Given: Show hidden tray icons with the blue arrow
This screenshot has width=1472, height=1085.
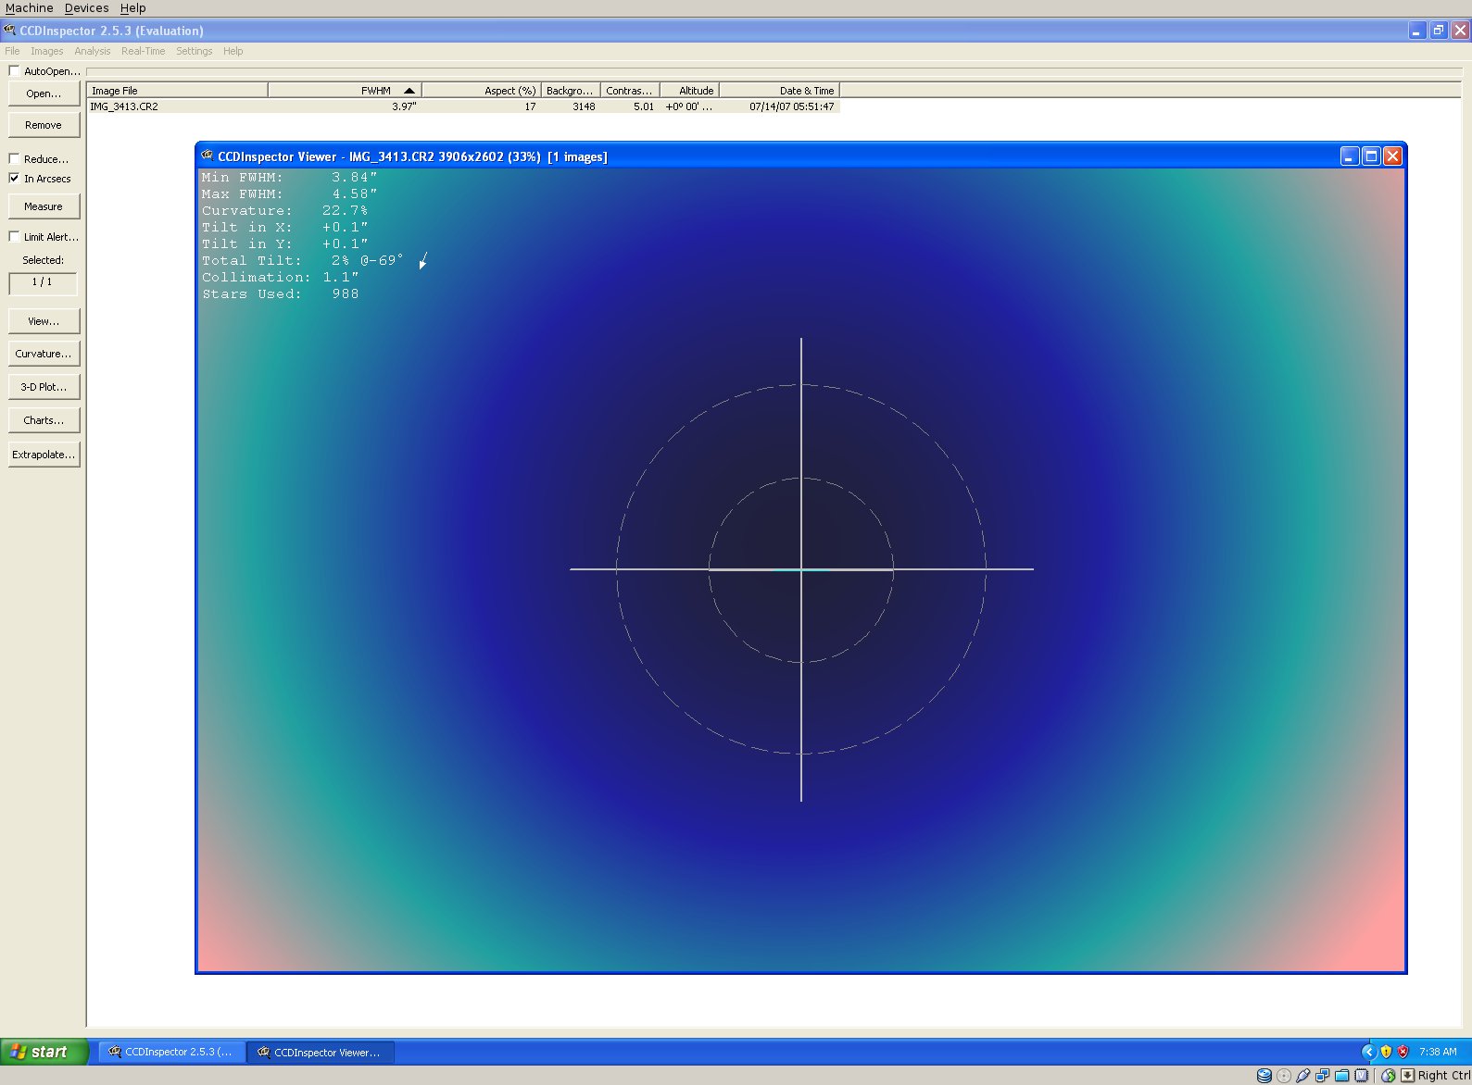Looking at the screenshot, I should click(1368, 1052).
